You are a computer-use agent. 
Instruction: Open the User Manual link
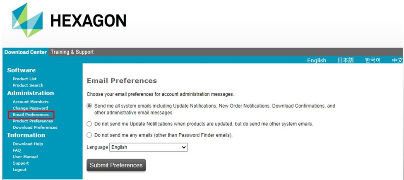[x=25, y=157]
